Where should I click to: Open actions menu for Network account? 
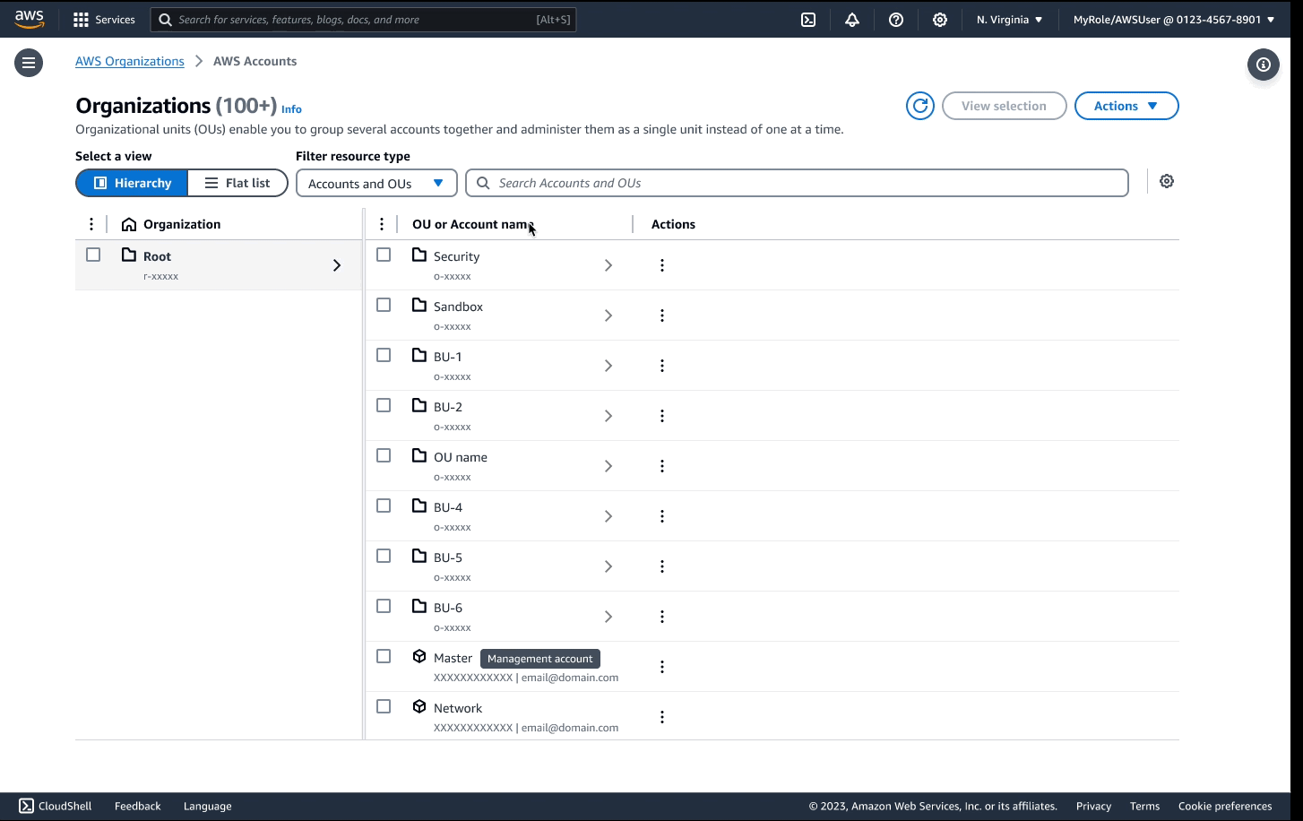point(662,717)
